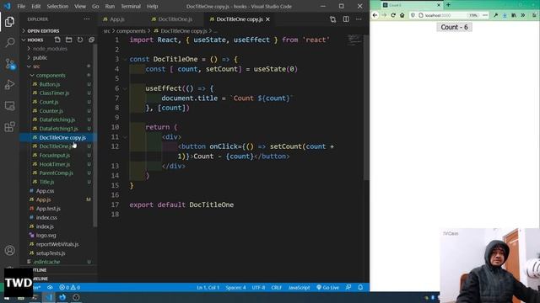Open ParentComp.js in the explorer
The height and width of the screenshot is (303, 540).
tap(57, 173)
